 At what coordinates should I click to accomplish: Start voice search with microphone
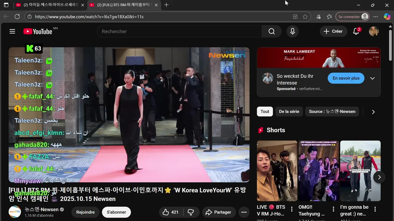292,31
